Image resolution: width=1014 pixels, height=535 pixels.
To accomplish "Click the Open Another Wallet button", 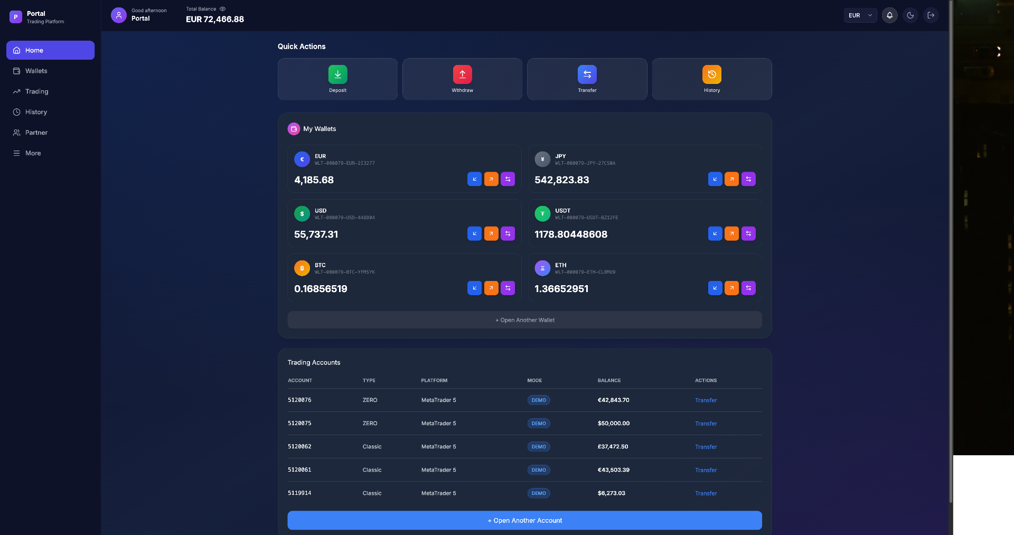I will tap(524, 320).
